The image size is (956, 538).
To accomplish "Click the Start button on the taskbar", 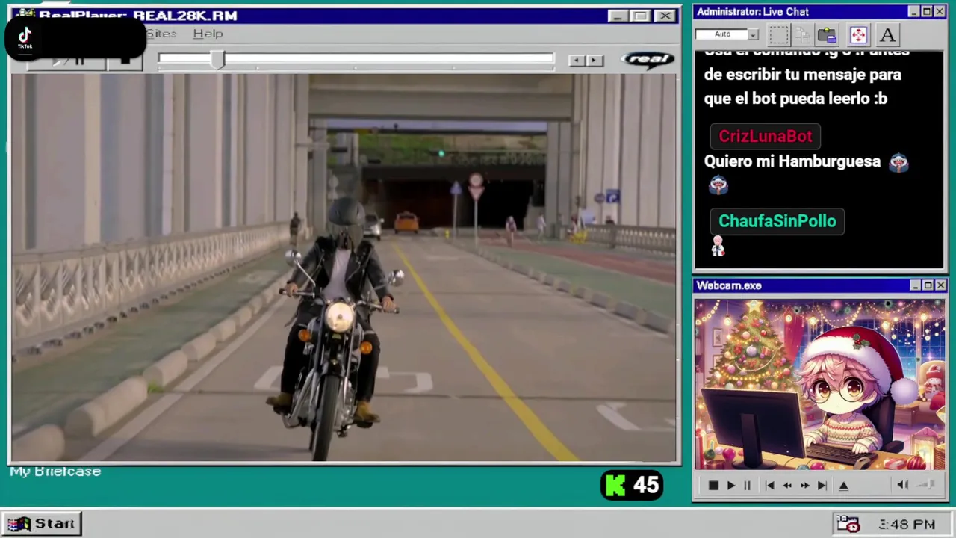I will click(x=42, y=524).
